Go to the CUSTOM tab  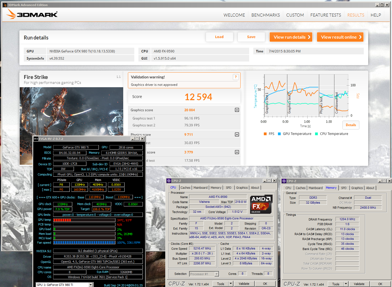[295, 15]
